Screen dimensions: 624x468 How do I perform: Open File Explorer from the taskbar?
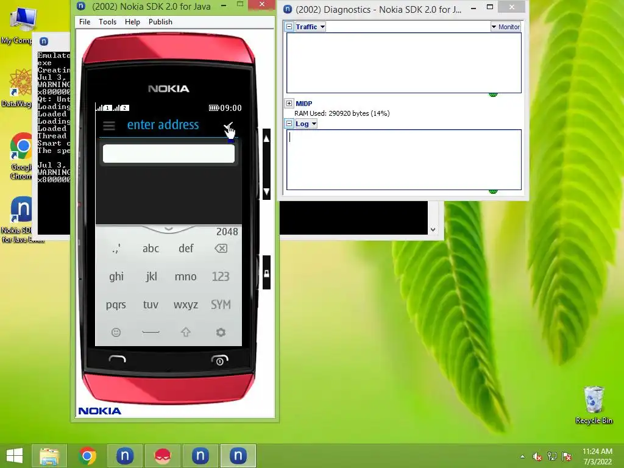coord(49,456)
